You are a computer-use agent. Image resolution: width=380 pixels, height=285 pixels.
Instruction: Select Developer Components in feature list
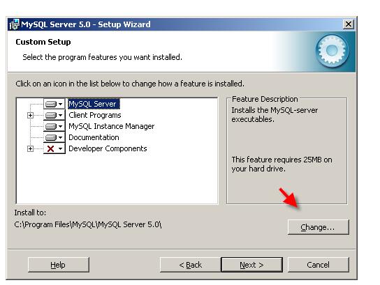tap(108, 148)
